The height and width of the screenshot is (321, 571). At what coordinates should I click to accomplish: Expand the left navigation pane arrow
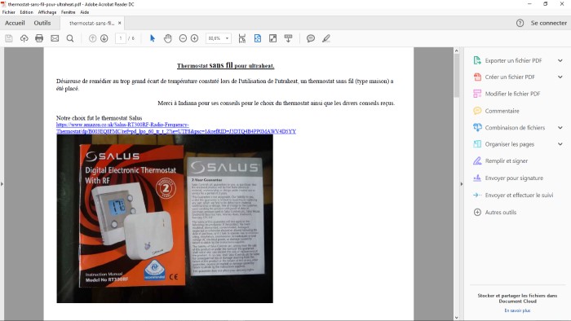coord(2,184)
